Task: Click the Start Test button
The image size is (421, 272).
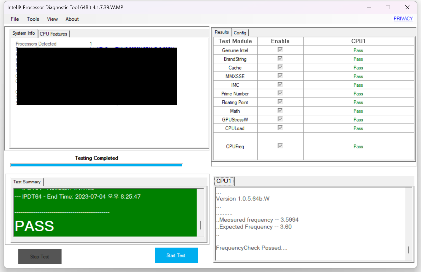Action: pos(176,255)
